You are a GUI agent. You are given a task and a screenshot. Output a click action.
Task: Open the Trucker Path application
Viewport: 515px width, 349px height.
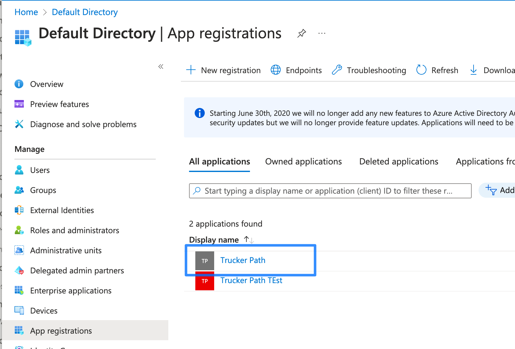243,260
